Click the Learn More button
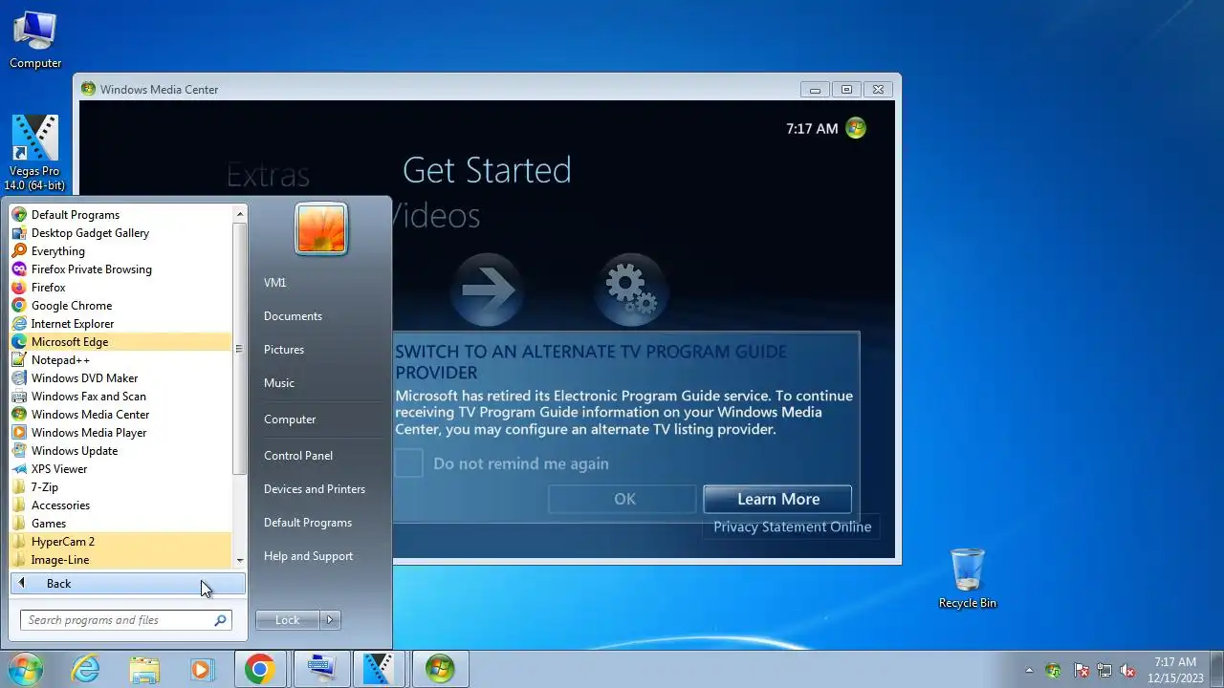The width and height of the screenshot is (1224, 688). (777, 499)
